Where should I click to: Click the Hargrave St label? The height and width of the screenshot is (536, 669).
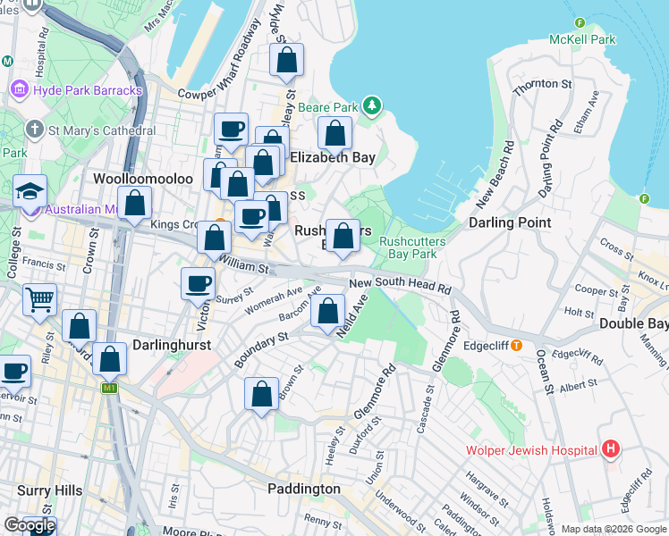point(487,490)
